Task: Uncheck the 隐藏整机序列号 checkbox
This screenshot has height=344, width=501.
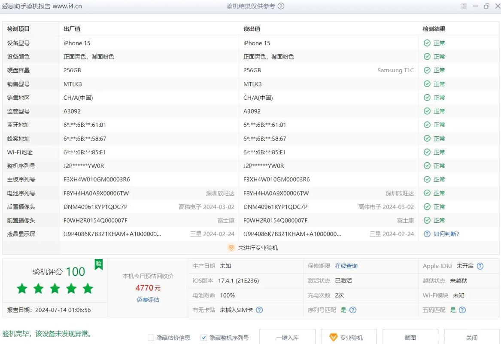Action: (204, 338)
